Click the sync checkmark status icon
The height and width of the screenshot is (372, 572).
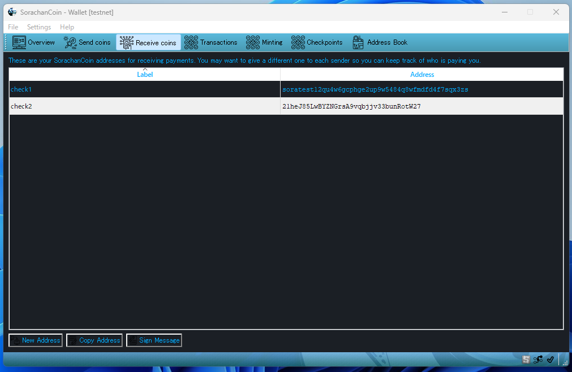pos(550,360)
